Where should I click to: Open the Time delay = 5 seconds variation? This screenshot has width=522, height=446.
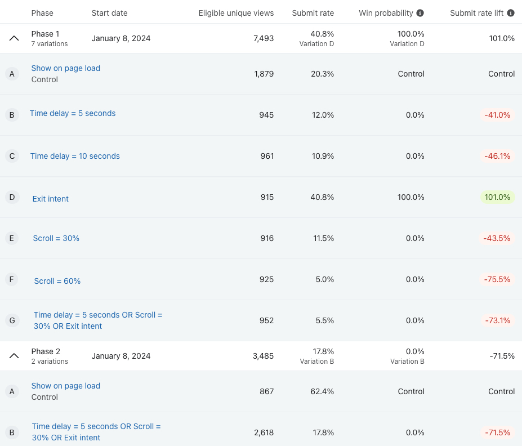coord(72,113)
